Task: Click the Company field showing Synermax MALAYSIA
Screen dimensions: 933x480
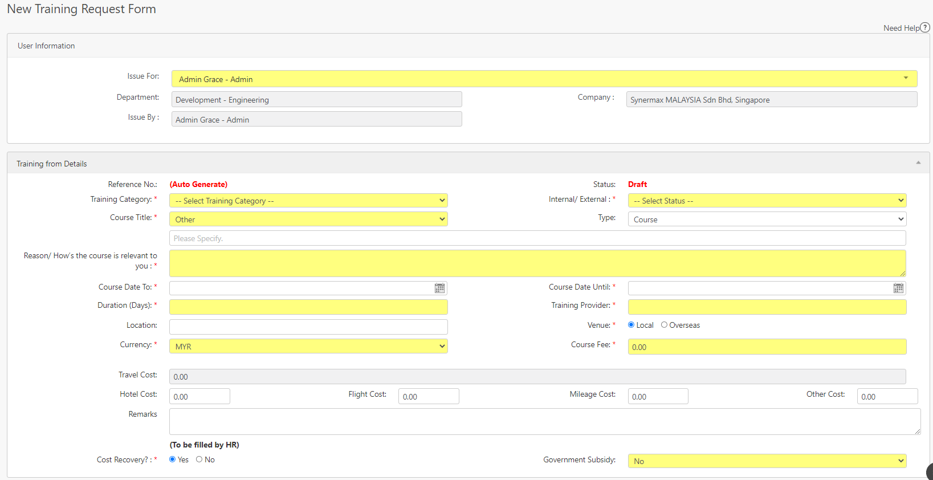Action: click(772, 99)
